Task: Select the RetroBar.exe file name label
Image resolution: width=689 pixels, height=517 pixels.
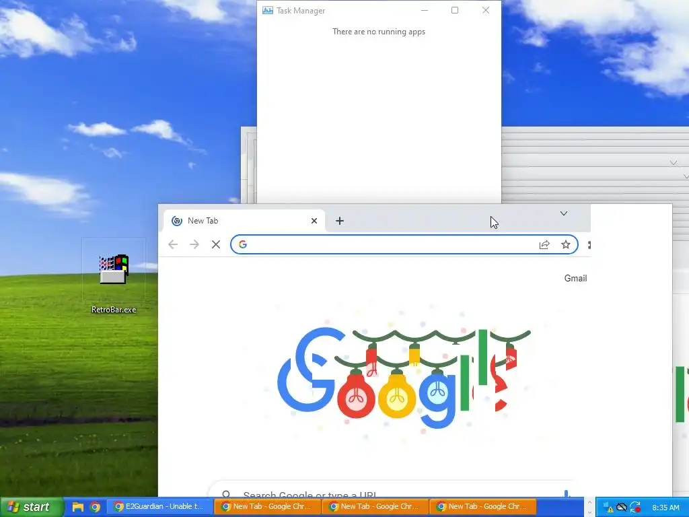Action: (114, 310)
